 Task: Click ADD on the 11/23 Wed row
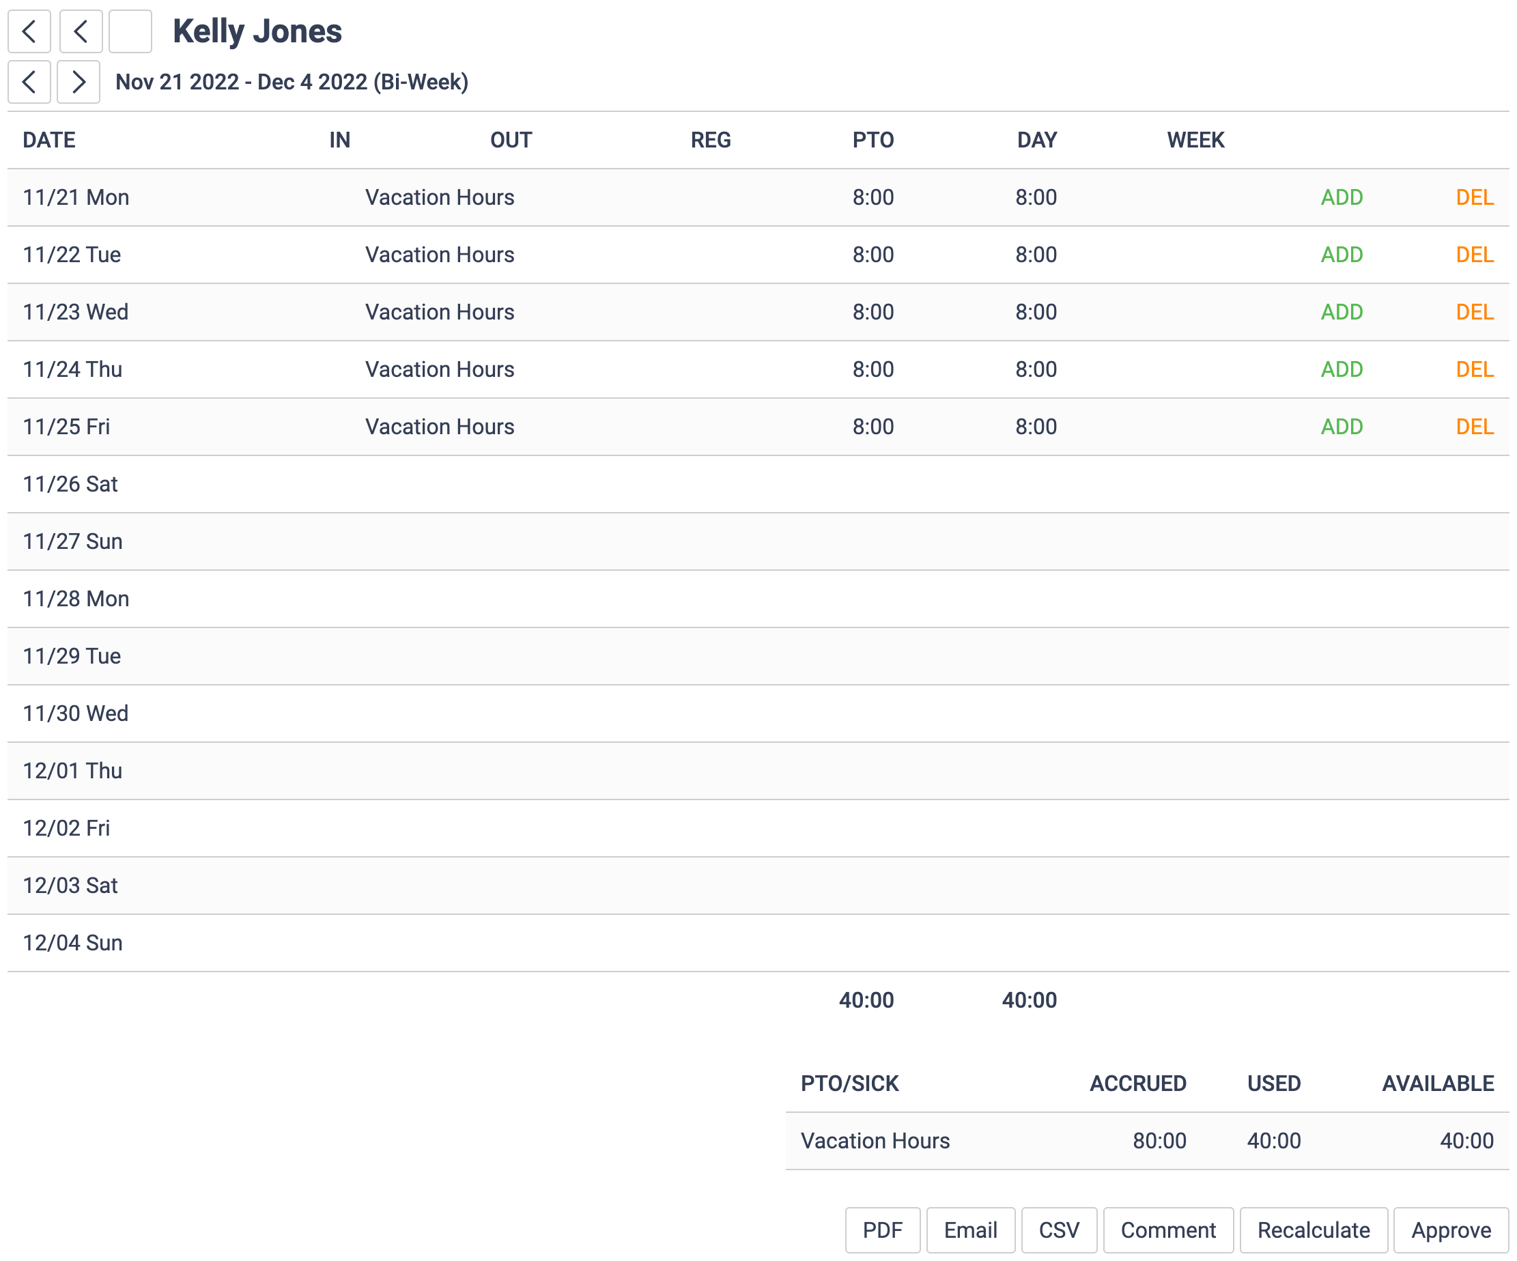pos(1341,312)
